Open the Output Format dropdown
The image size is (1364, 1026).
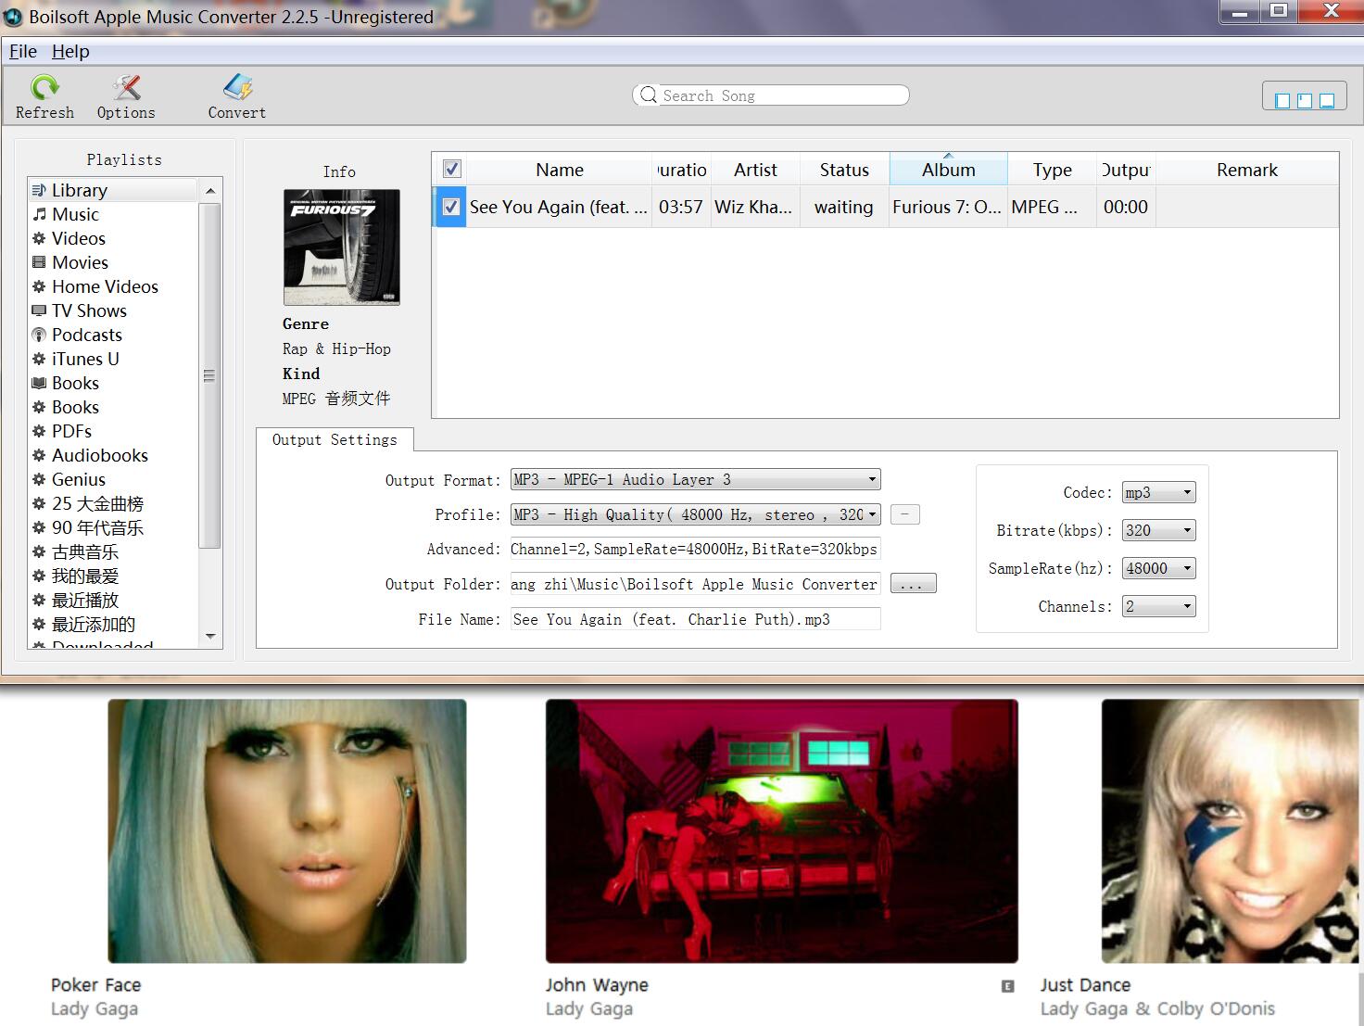click(x=871, y=479)
